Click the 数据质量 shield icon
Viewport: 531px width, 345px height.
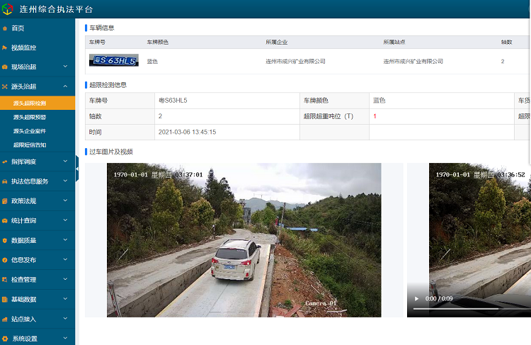pyautogui.click(x=6, y=241)
